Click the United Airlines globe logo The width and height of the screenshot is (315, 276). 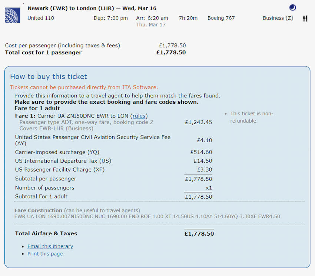click(13, 15)
